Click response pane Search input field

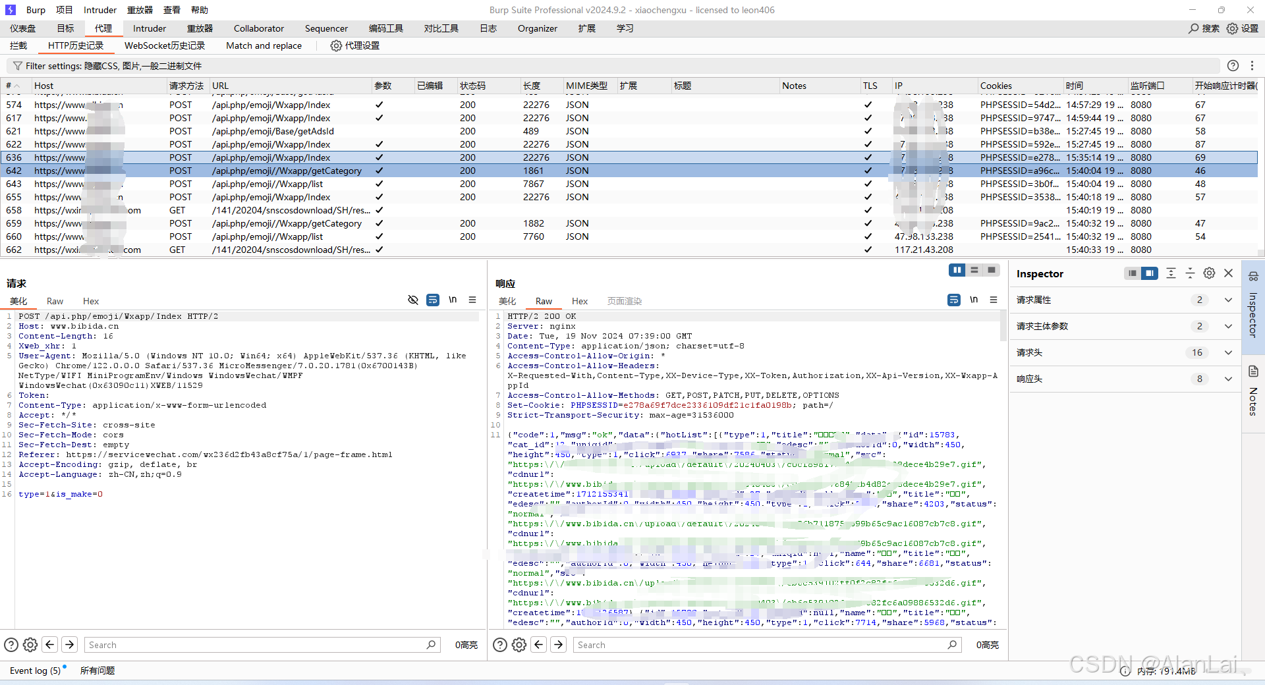click(x=768, y=645)
